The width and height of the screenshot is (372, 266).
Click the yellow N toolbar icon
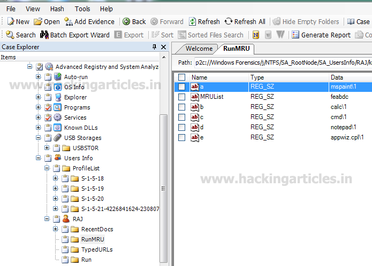256,35
